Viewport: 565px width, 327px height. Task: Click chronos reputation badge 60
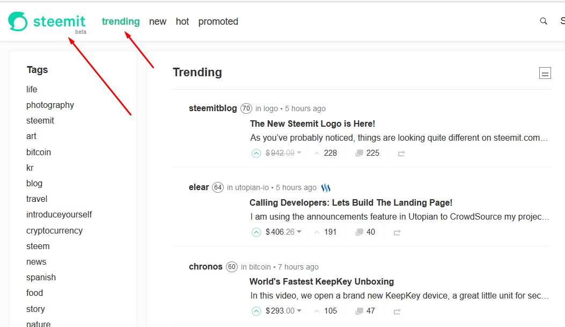pos(231,267)
